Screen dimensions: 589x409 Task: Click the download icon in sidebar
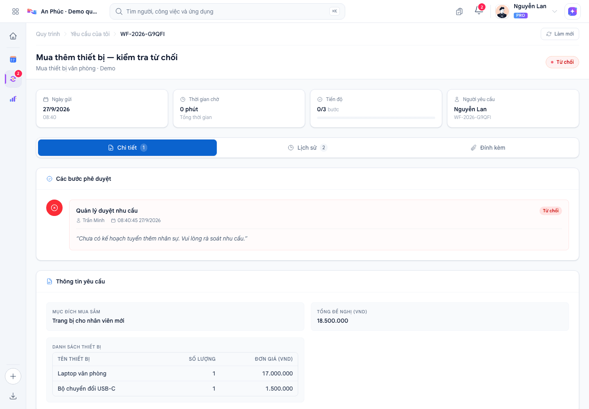pos(13,396)
